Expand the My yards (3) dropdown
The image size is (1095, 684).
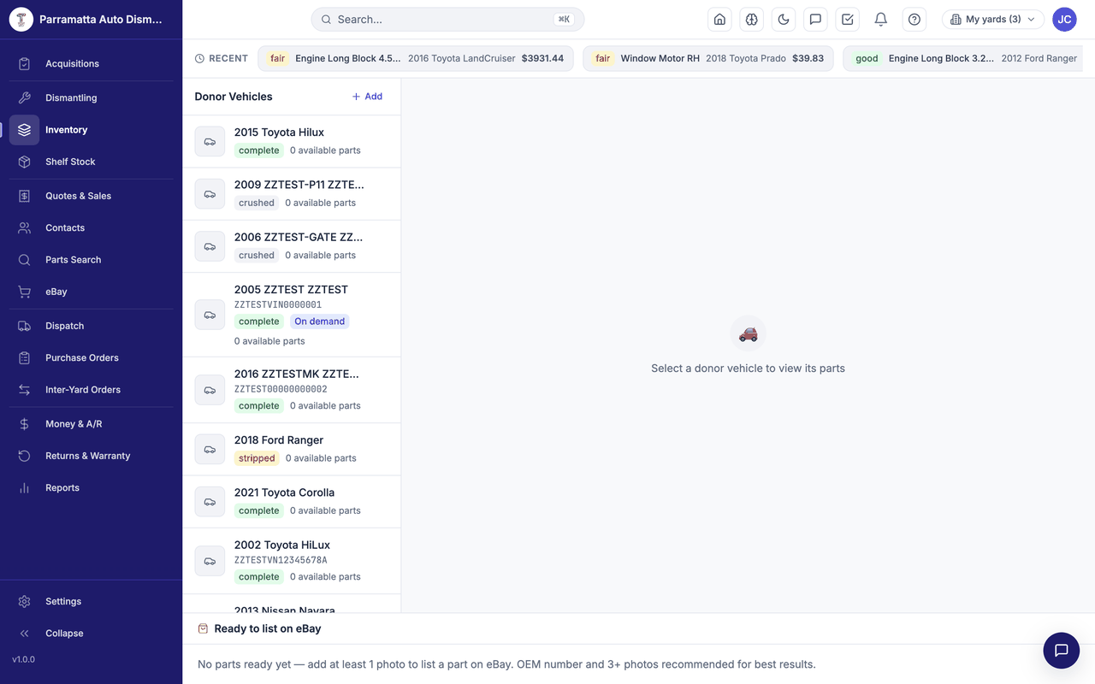click(992, 19)
